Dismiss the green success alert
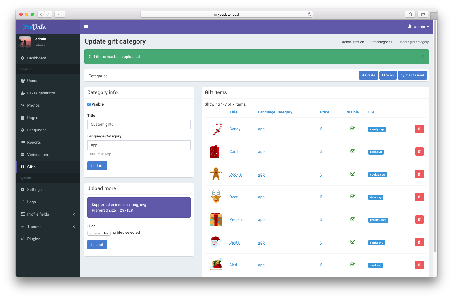This screenshot has height=299, width=453. point(422,57)
